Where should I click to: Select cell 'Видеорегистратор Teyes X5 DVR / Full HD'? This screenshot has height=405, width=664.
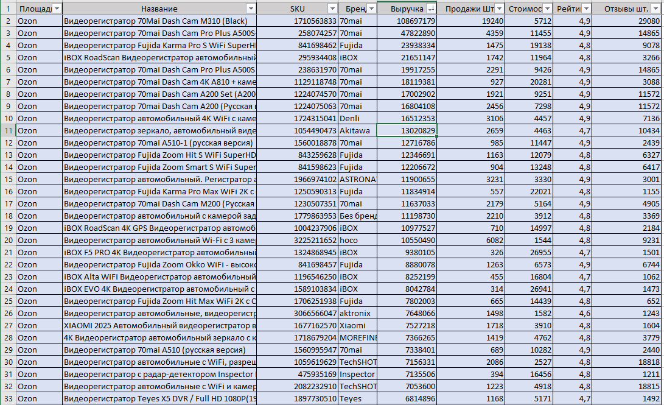pyautogui.click(x=159, y=399)
